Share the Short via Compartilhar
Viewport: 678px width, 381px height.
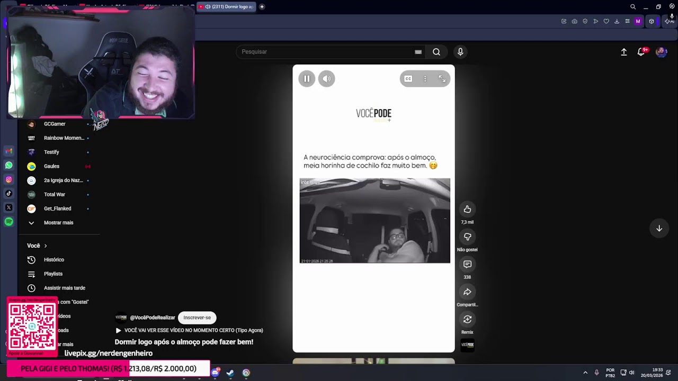[467, 292]
